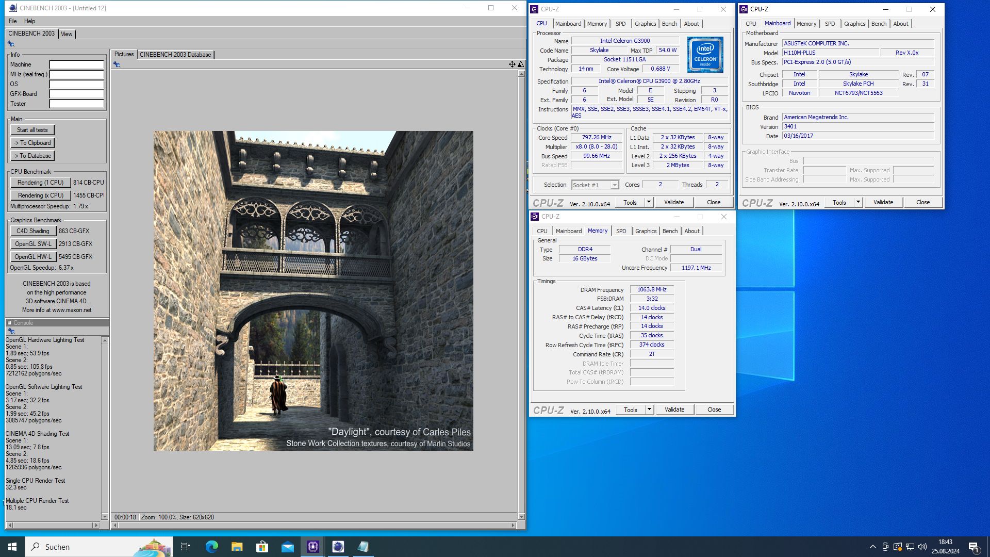
Task: Run Rendering (x CPU) benchmark
Action: click(40, 195)
